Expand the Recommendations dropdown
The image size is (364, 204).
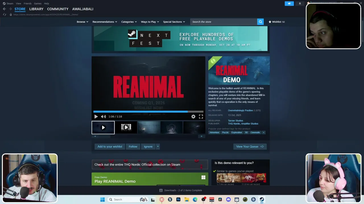click(x=105, y=22)
